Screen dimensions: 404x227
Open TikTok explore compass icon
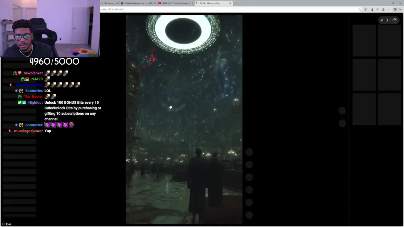click(382, 20)
